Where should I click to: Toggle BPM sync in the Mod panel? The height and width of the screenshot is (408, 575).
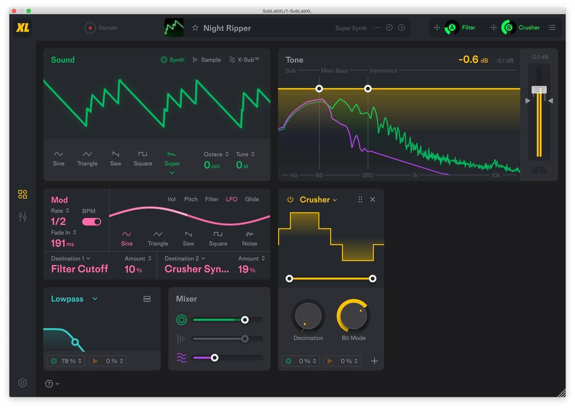tap(91, 221)
